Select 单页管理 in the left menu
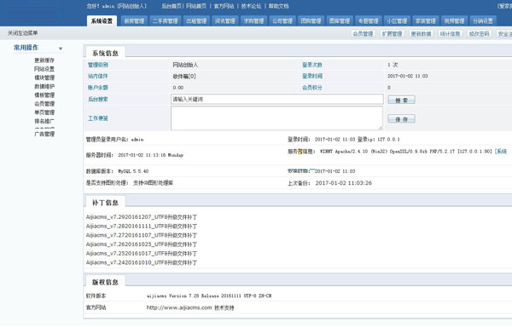Screen dimensions: 512x327 tap(44, 112)
